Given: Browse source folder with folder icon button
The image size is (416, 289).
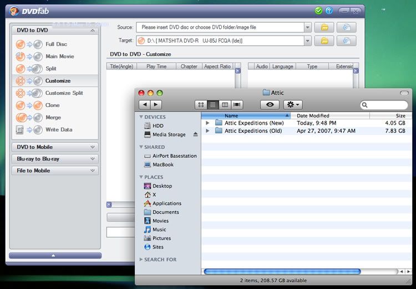Looking at the screenshot, I should pos(324,27).
